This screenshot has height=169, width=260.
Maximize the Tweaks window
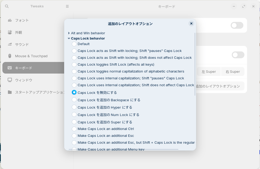(x=244, y=6)
